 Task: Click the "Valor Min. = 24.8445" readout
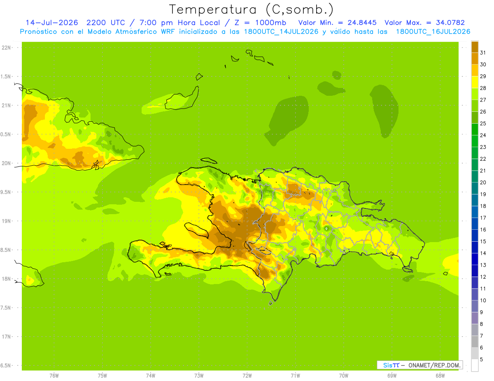(x=338, y=23)
